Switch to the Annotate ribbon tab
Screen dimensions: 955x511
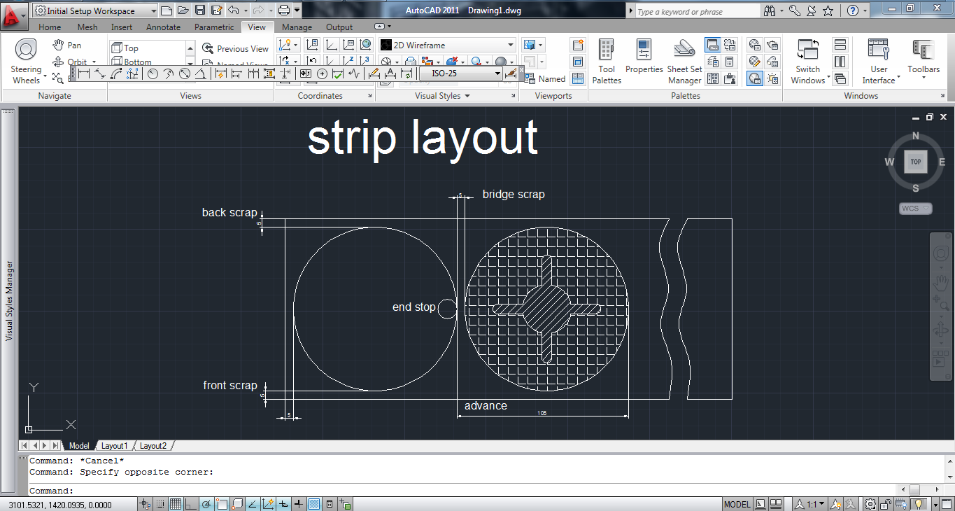pos(163,27)
